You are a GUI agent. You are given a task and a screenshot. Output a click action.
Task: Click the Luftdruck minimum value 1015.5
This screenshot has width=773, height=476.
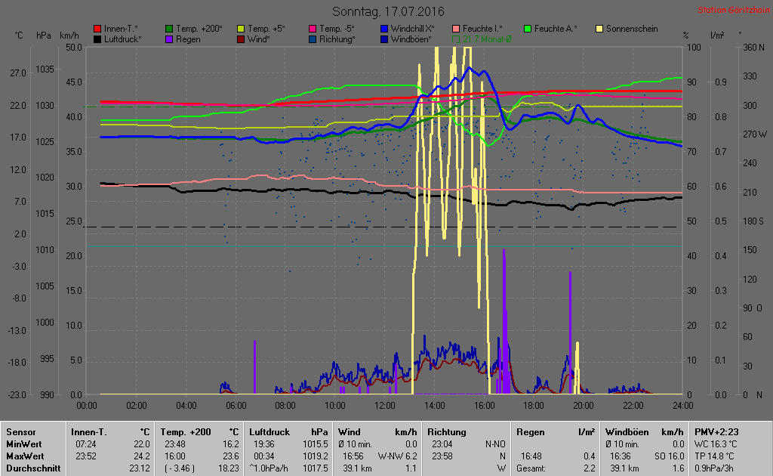point(316,444)
